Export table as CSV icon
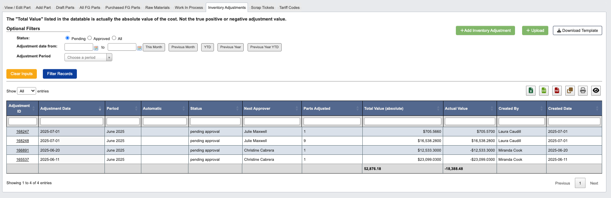The image size is (611, 198). pos(544,91)
